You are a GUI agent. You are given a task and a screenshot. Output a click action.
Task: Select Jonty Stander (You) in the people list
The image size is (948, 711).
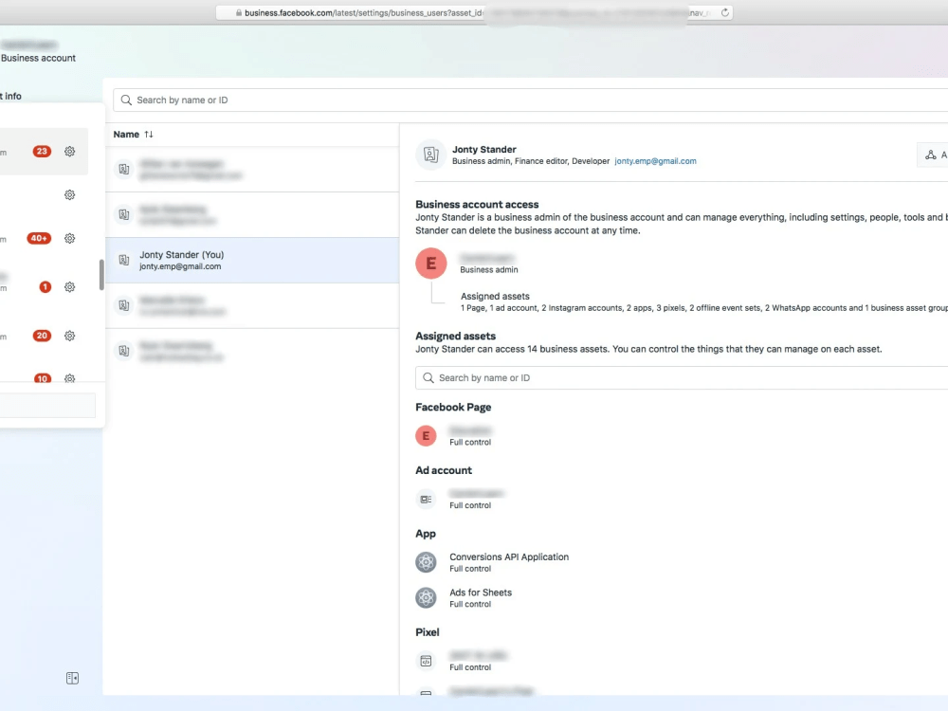tap(237, 260)
